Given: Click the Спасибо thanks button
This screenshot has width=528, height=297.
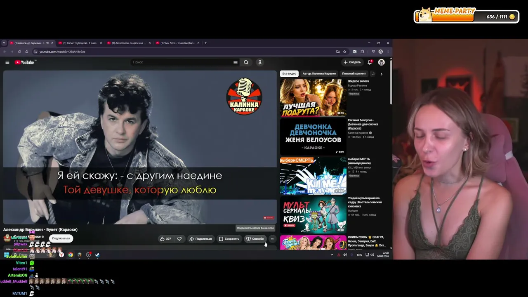Looking at the screenshot, I should click(x=255, y=239).
